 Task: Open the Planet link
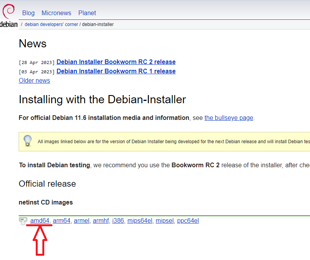pos(87,13)
